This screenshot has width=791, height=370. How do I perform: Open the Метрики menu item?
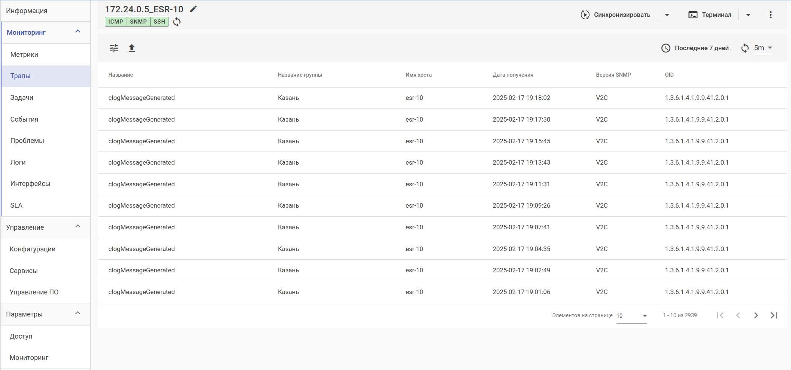[x=24, y=55]
